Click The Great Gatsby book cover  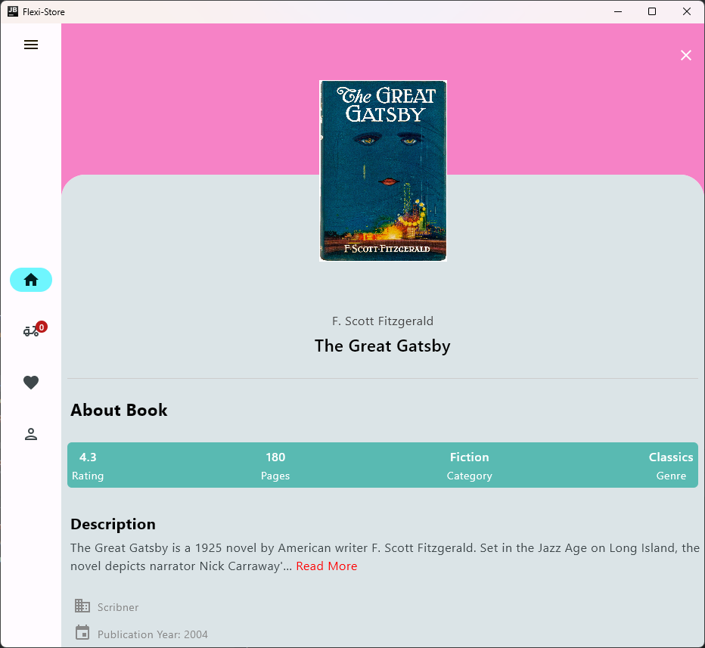(383, 171)
